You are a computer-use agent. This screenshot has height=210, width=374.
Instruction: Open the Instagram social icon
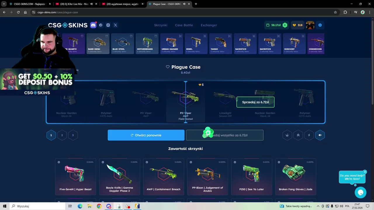pos(108,25)
